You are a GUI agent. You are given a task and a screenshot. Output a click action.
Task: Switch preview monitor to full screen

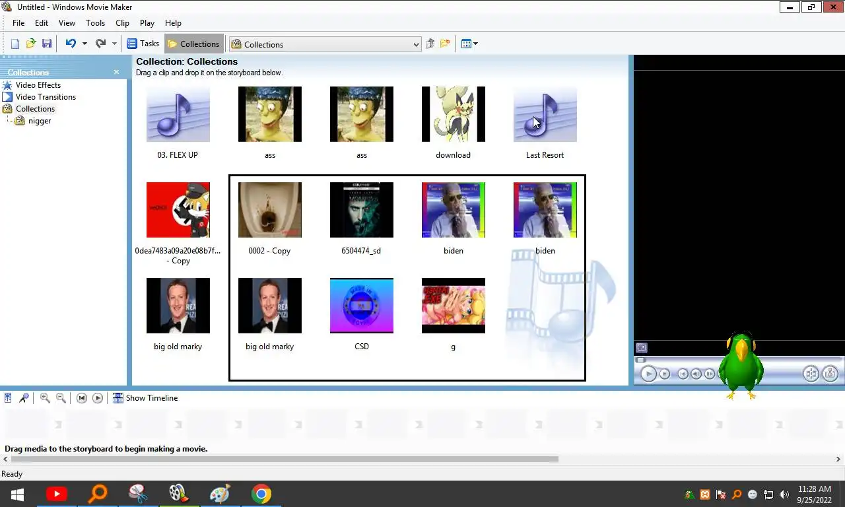642,348
